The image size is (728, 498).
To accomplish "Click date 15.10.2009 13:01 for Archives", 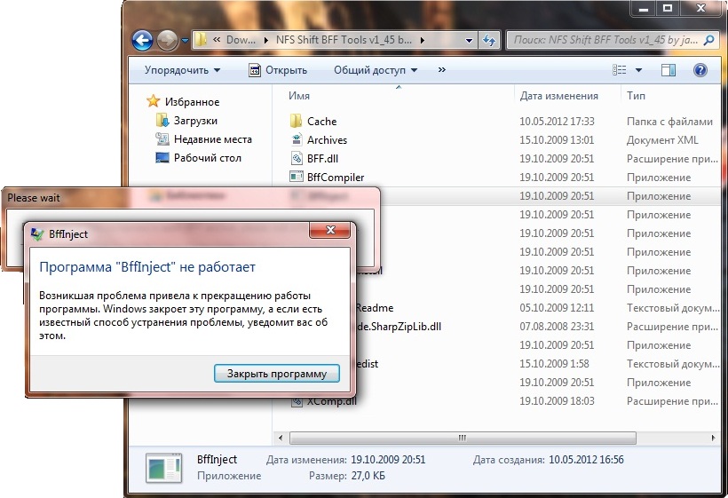I will click(x=557, y=139).
